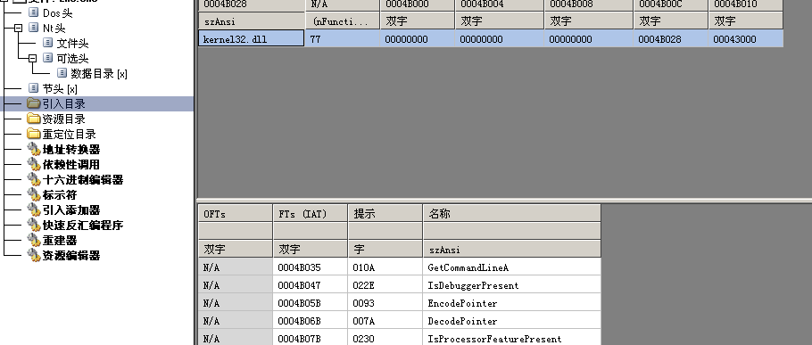Click the 0004B07B IAT value
The width and height of the screenshot is (812, 345).
click(x=311, y=338)
